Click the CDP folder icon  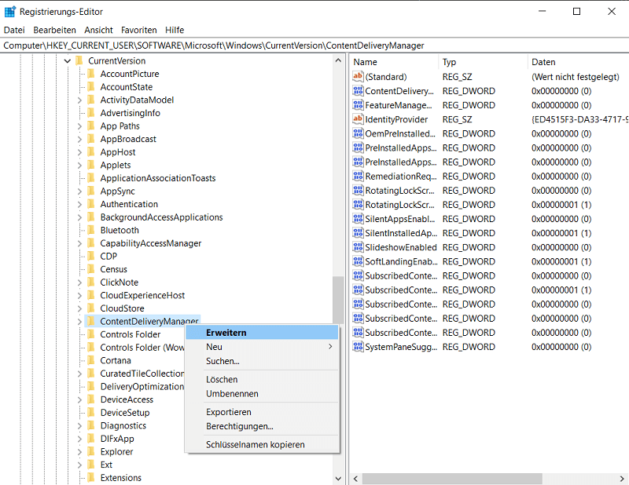91,257
